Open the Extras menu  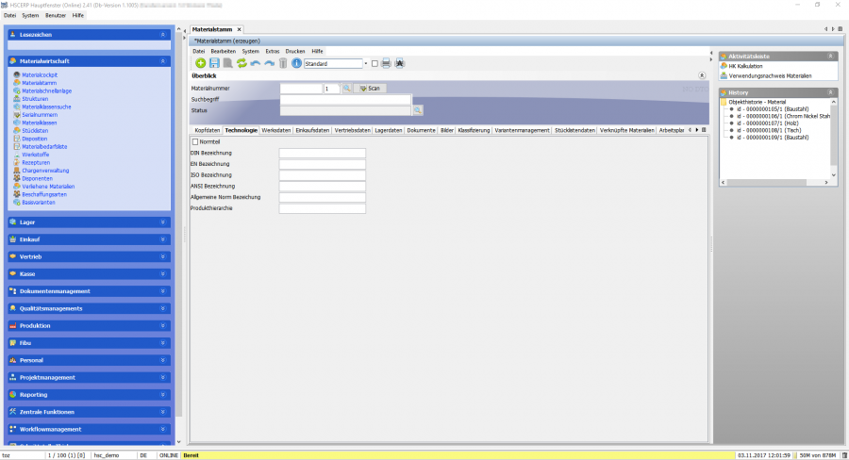(273, 51)
